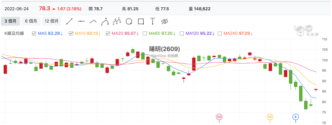Click the MA60 97.20 value label
Viewport: 332px width, 125px height.
pyautogui.click(x=162, y=33)
